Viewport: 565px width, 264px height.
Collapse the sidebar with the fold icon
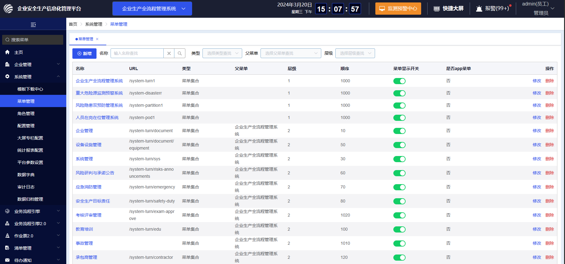(x=33, y=24)
